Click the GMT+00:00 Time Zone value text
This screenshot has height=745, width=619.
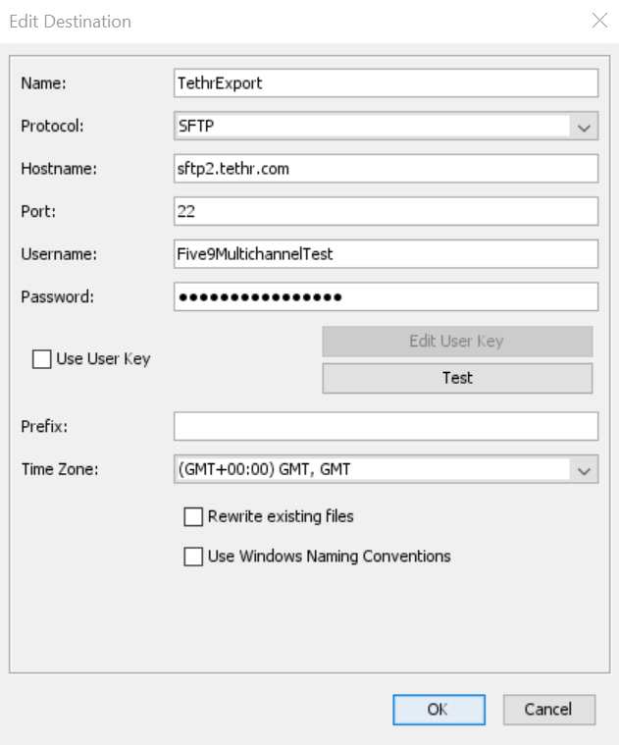265,470
